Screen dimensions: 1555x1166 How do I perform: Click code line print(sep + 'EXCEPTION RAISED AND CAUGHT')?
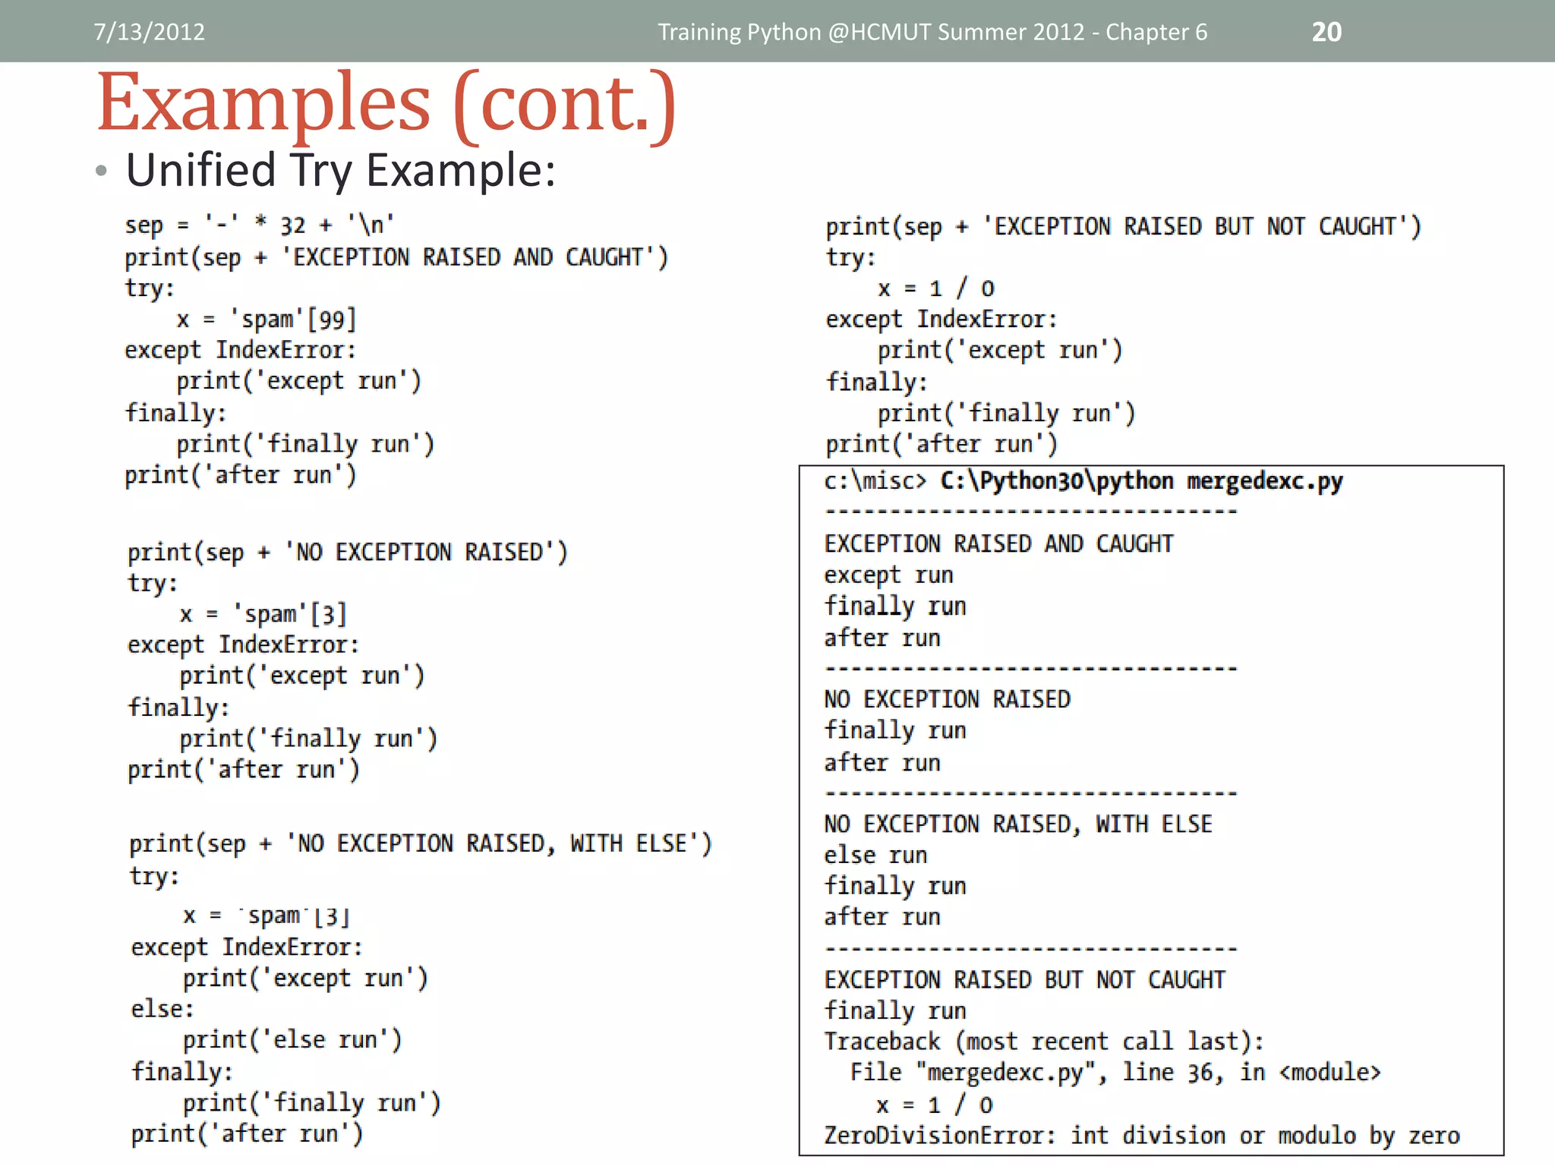pos(396,257)
